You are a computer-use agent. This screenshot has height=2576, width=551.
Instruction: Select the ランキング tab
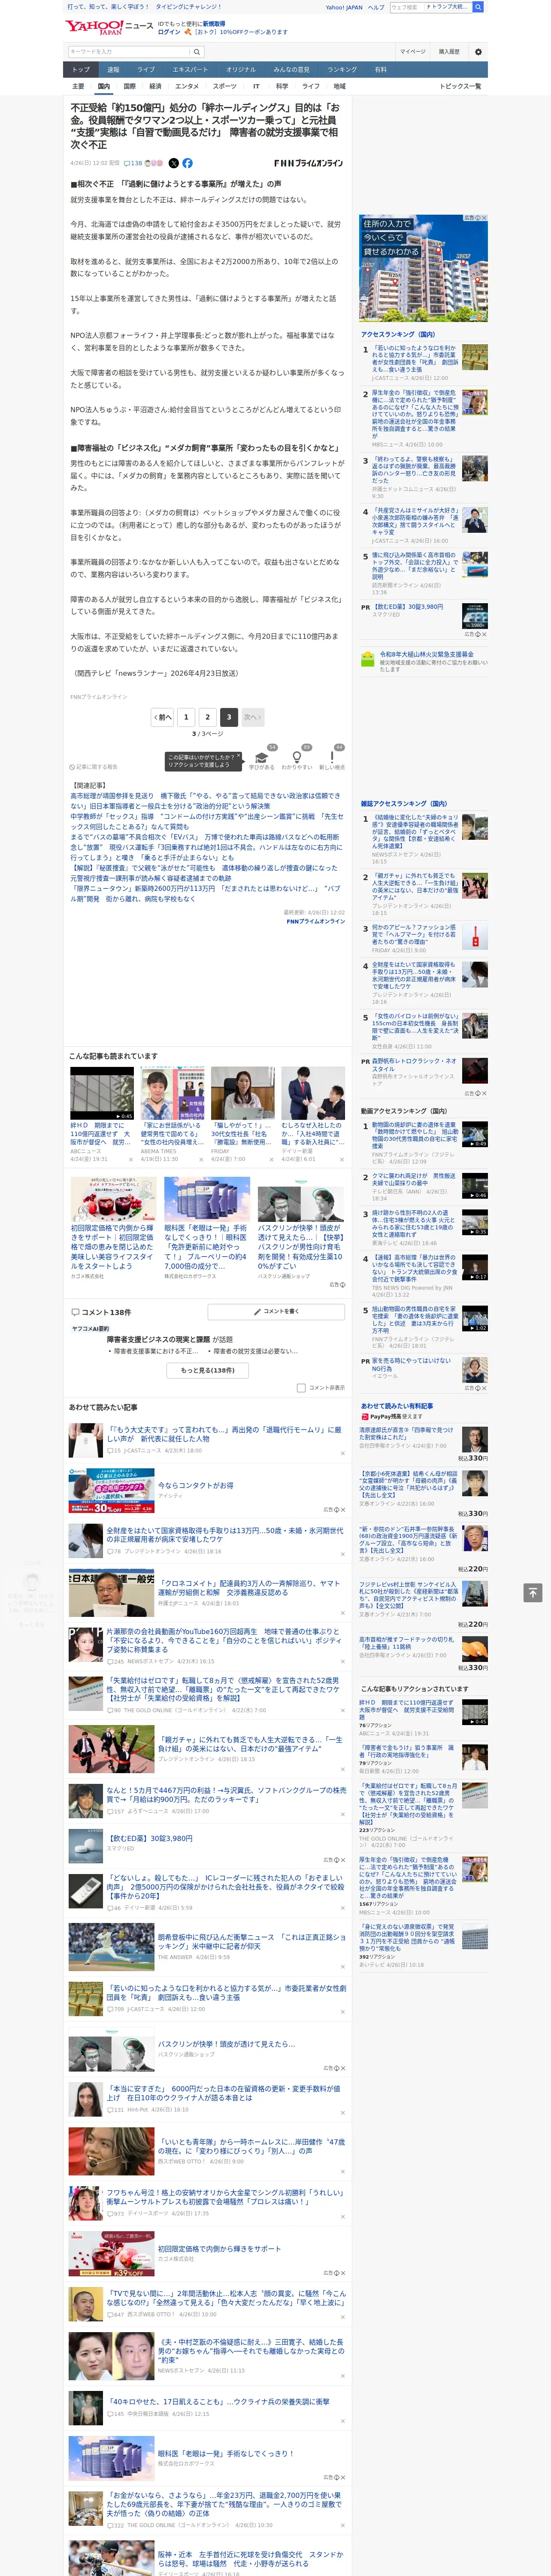tap(342, 70)
